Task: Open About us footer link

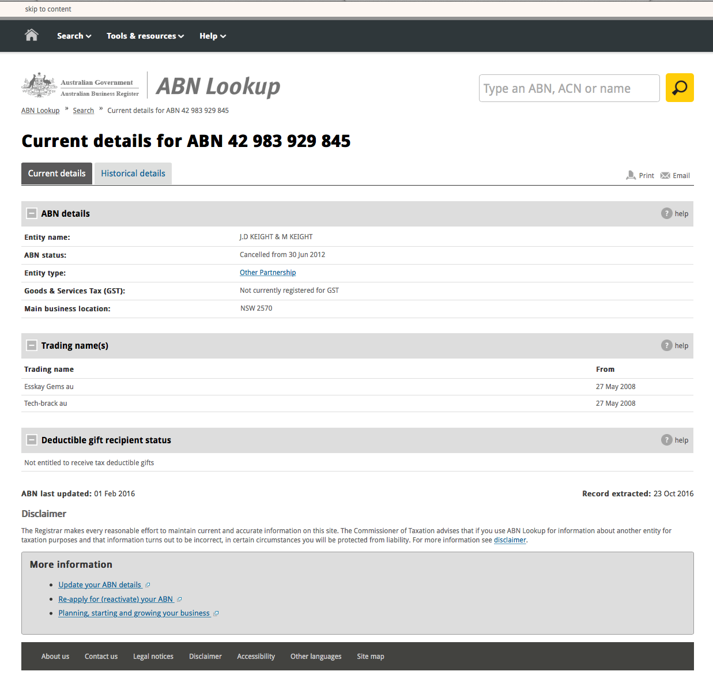Action: 55,657
